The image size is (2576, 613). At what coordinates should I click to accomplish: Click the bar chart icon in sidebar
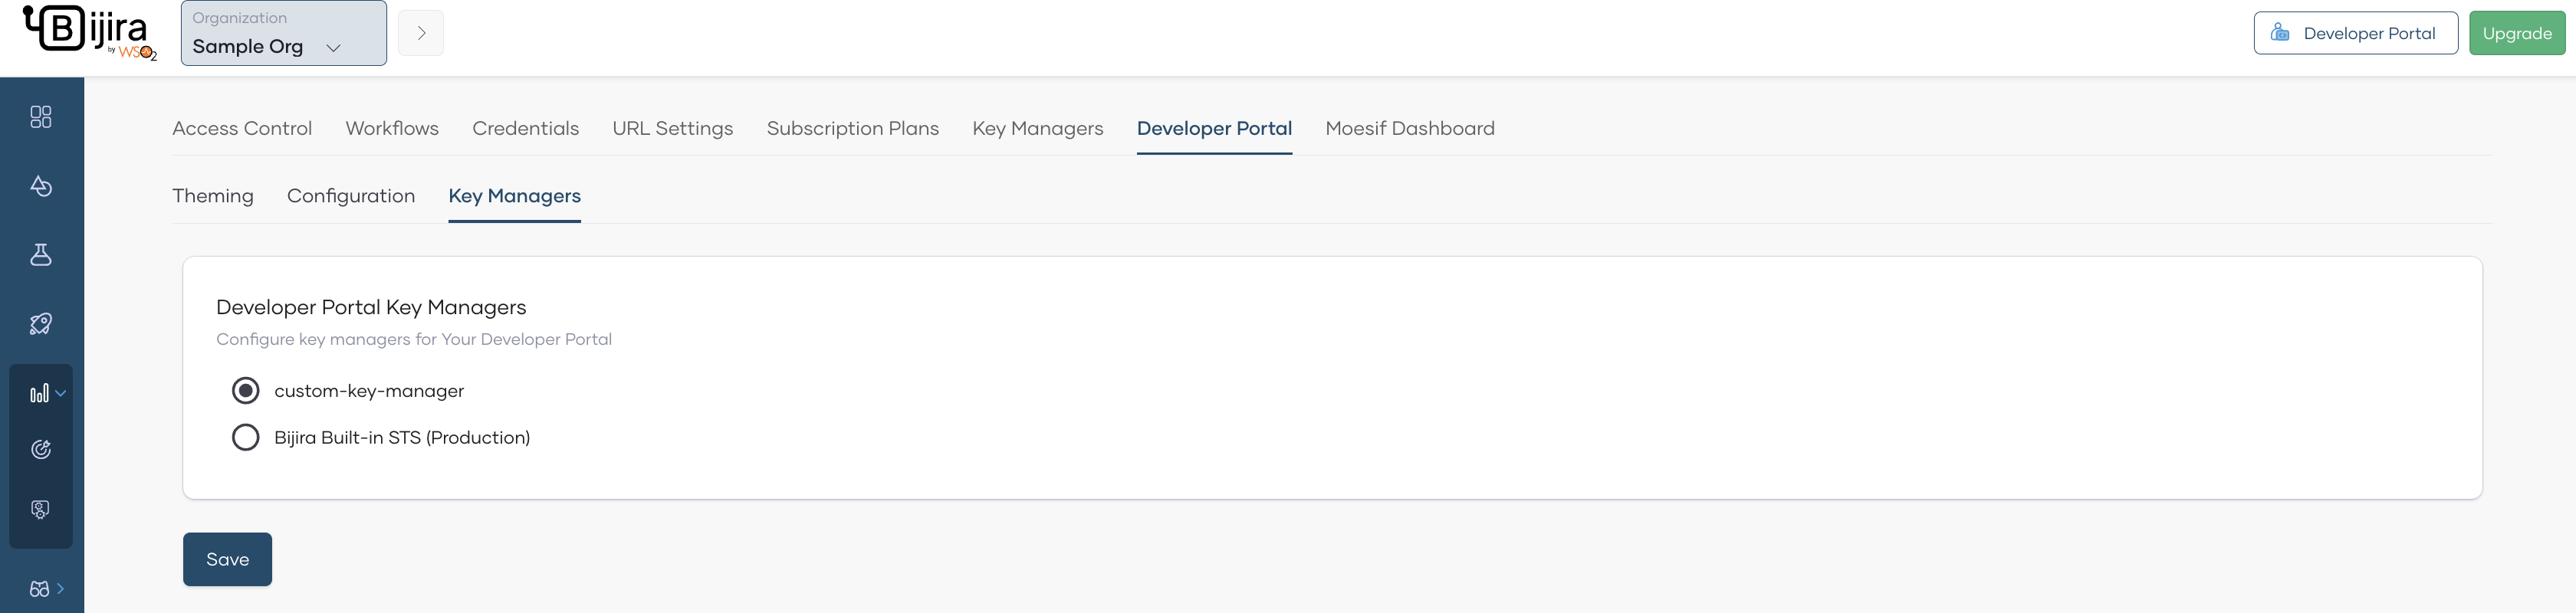pos(39,394)
